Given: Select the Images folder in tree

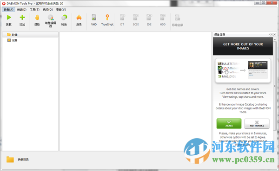Looking at the screenshot, I should (x=30, y=35).
